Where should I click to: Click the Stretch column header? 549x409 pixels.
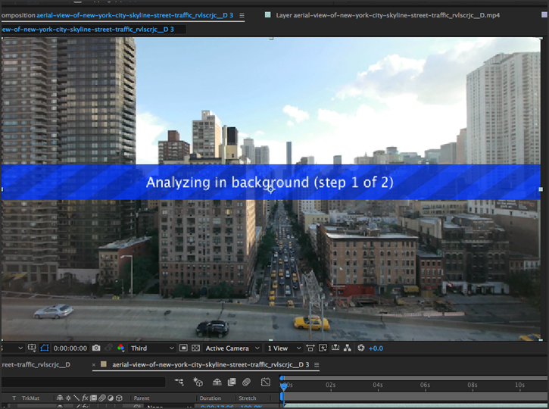click(247, 398)
